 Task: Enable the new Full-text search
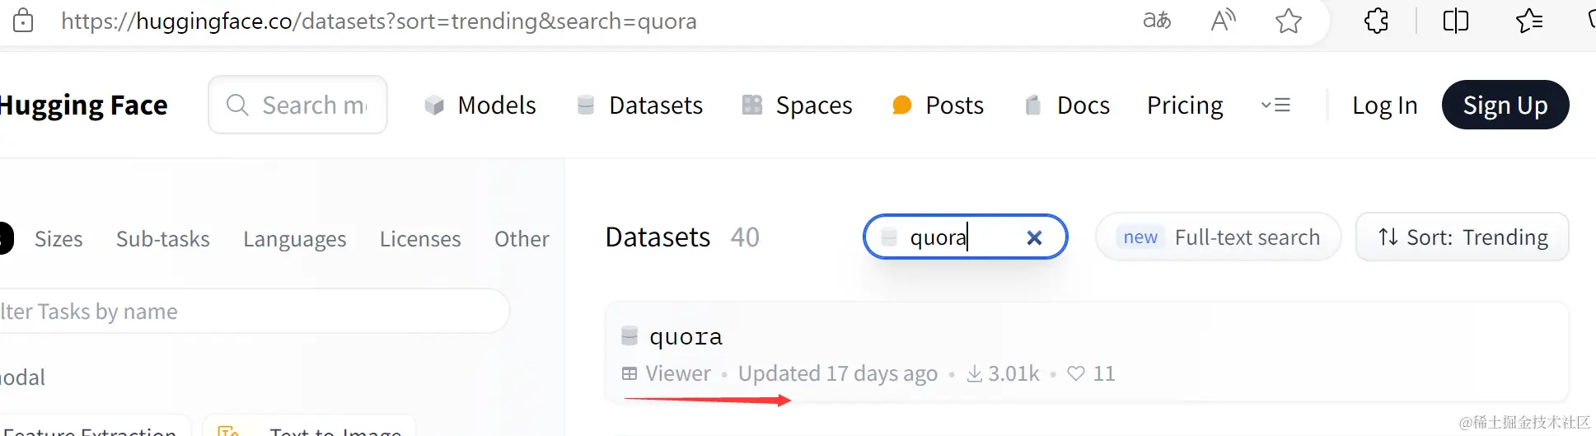1218,237
